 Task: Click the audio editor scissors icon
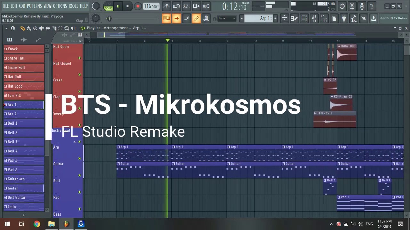pyautogui.click(x=352, y=6)
